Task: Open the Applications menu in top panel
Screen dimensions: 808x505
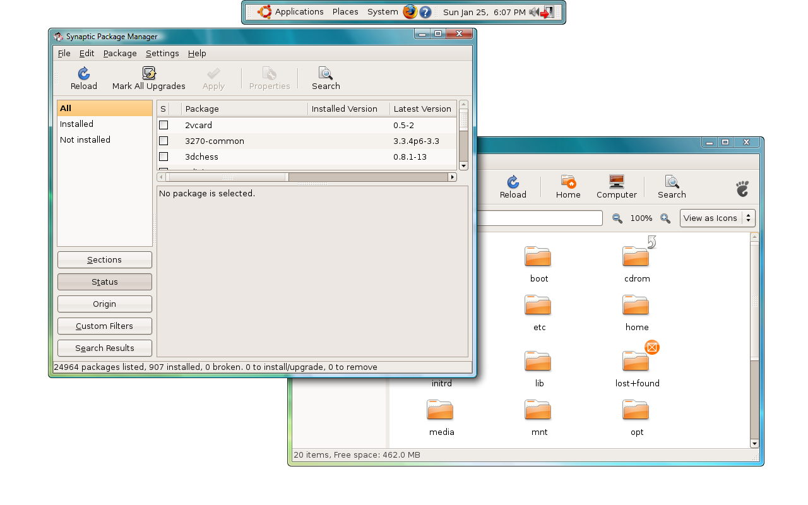Action: click(299, 12)
